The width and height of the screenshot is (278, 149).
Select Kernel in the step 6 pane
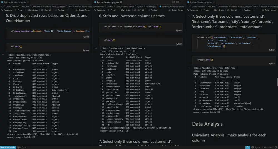tap(176, 10)
